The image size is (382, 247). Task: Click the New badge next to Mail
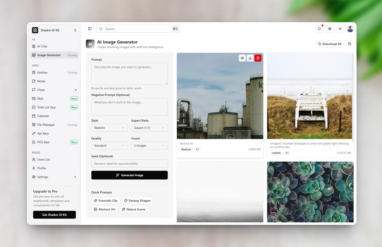point(74,98)
